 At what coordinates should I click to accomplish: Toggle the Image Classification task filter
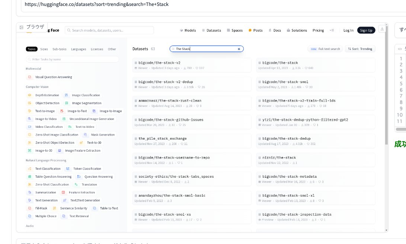click(82, 95)
